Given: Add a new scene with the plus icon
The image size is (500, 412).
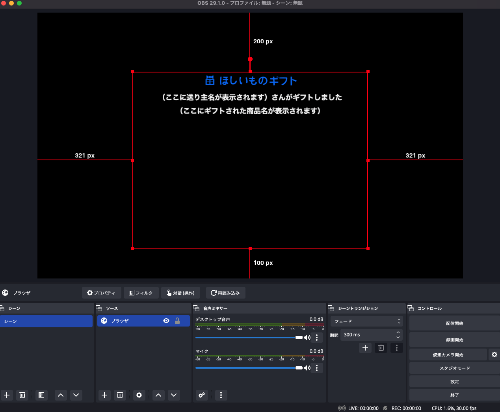Looking at the screenshot, I should pos(7,395).
